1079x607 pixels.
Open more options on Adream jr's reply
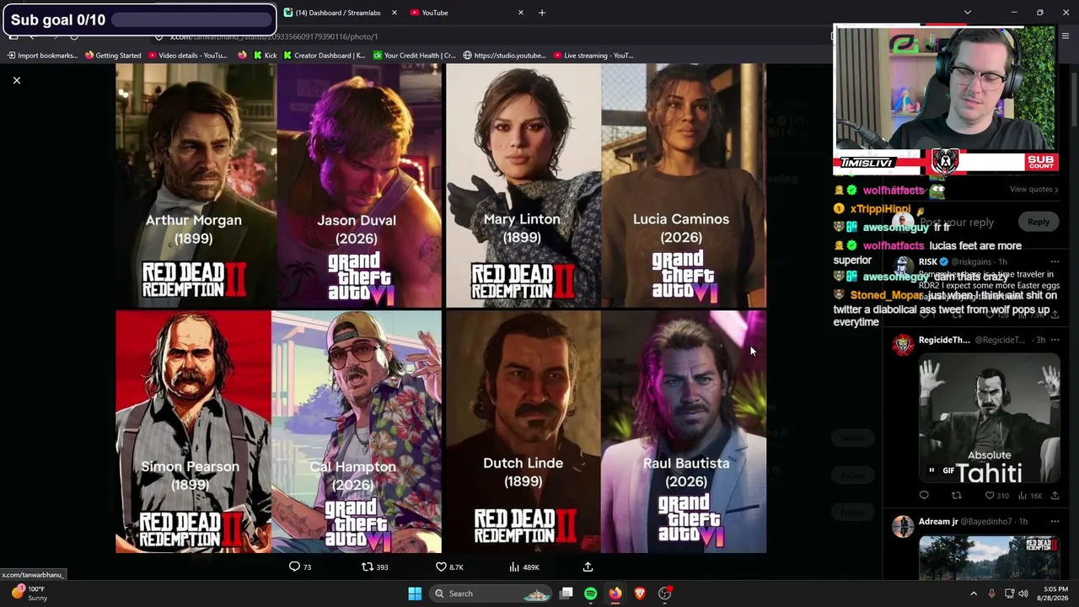pyautogui.click(x=1055, y=522)
